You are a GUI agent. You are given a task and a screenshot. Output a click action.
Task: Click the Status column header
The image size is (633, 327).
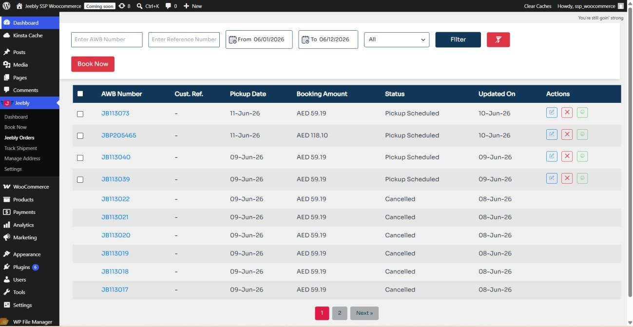[x=395, y=94]
